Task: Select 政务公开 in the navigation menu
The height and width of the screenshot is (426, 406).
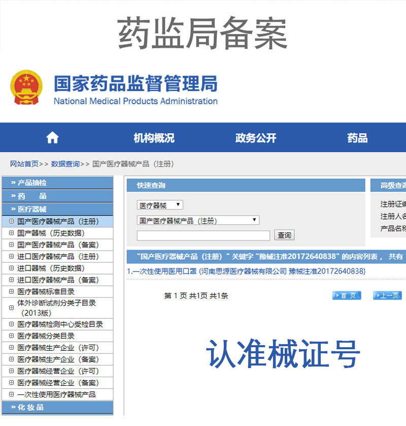Action: click(255, 137)
